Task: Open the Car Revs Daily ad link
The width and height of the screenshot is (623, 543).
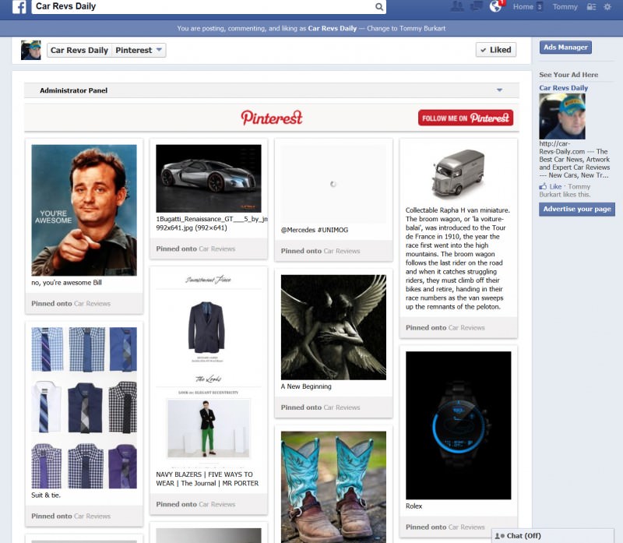Action: tap(563, 88)
